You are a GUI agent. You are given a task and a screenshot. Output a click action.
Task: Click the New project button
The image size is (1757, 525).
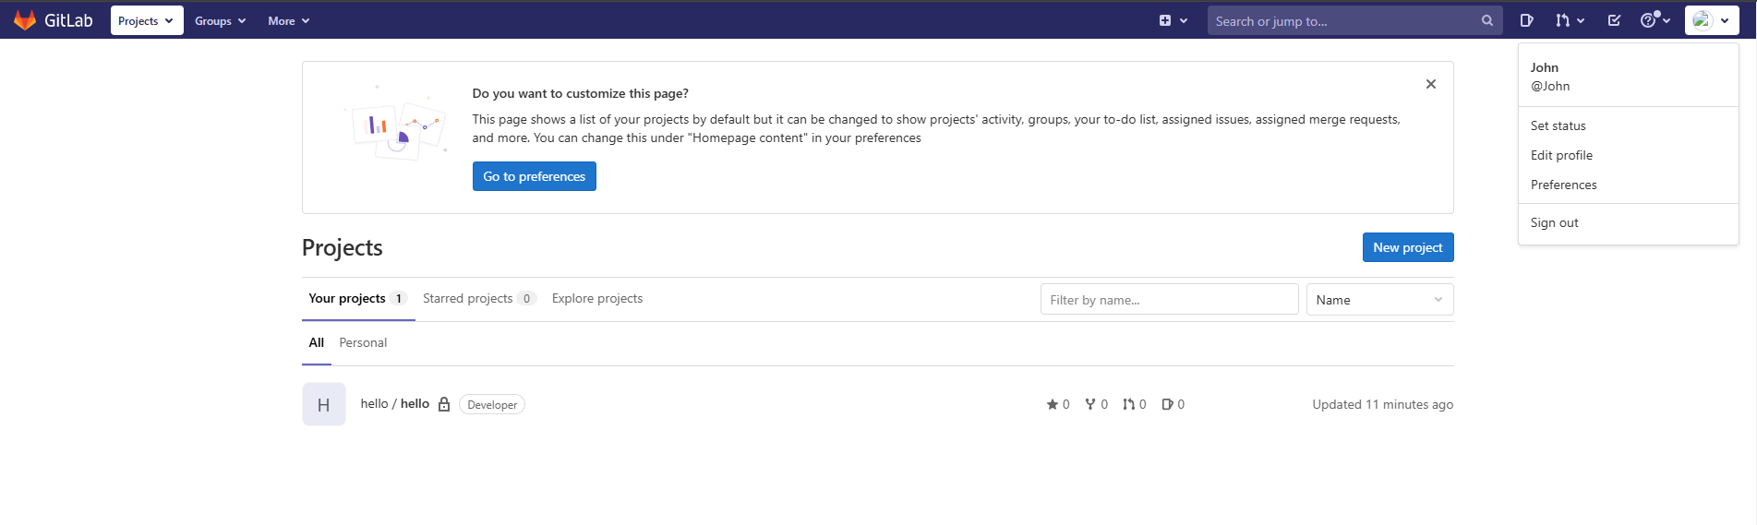(1407, 247)
